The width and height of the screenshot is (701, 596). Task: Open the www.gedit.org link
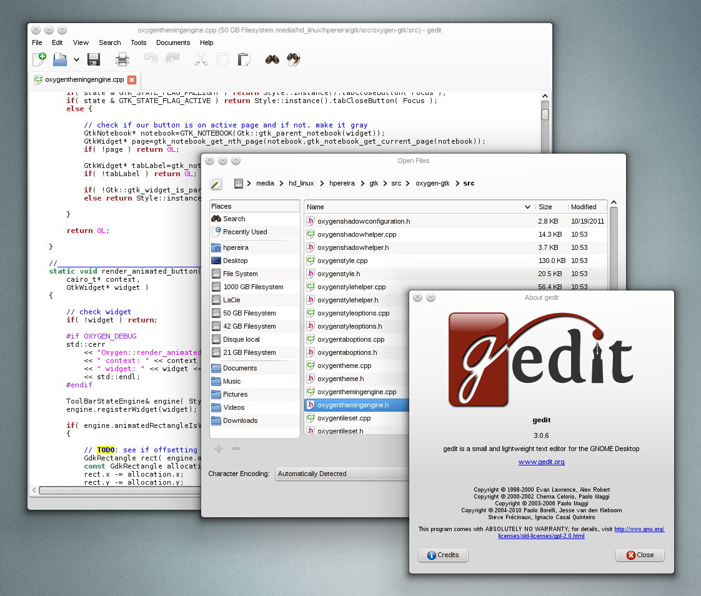tap(542, 462)
